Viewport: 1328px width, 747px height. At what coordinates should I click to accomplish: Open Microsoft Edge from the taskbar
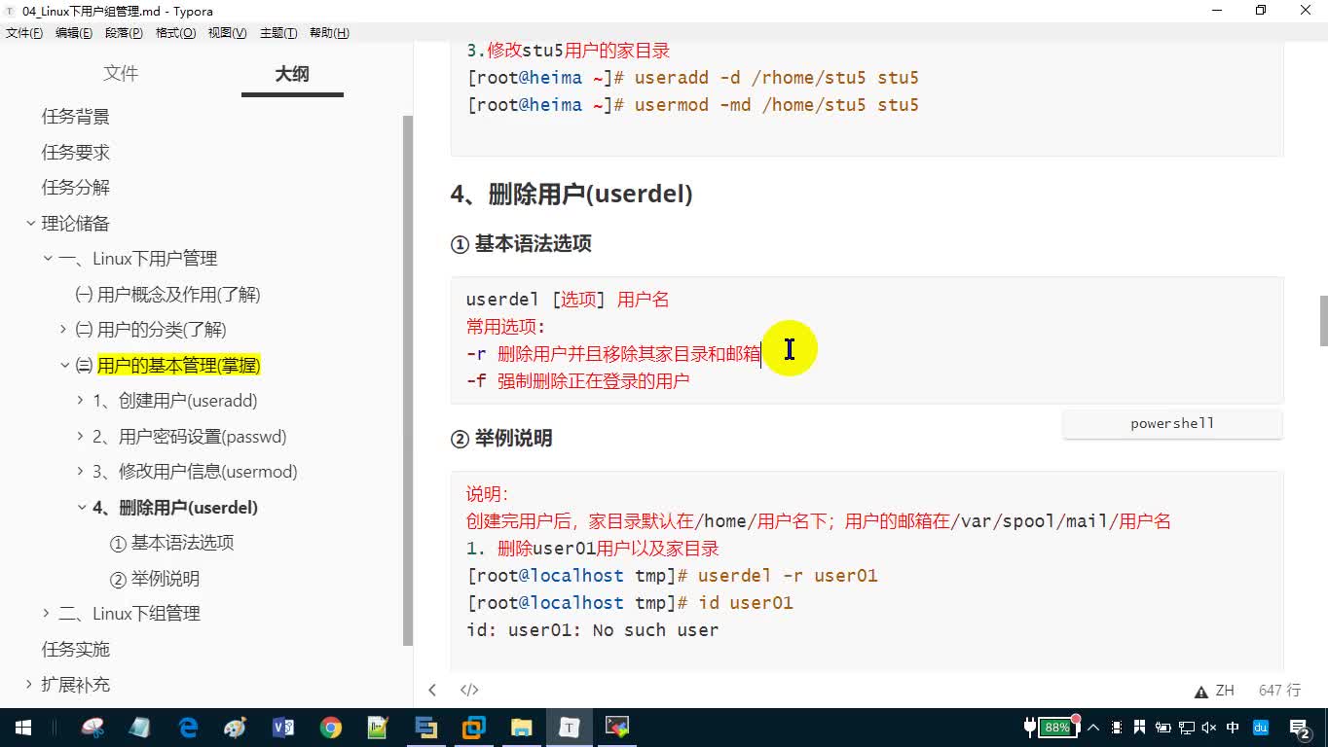pos(188,728)
